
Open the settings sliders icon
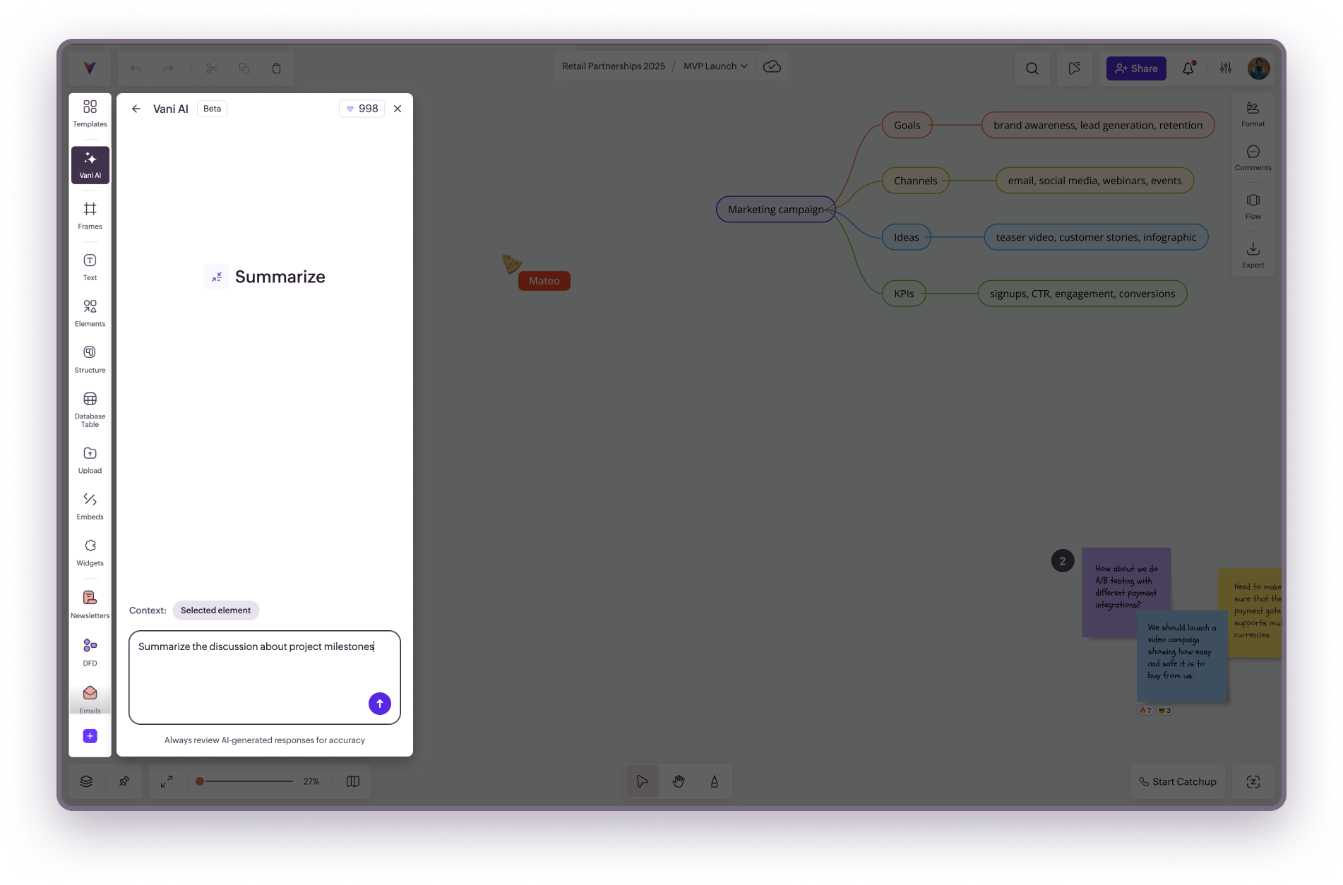tap(1226, 68)
